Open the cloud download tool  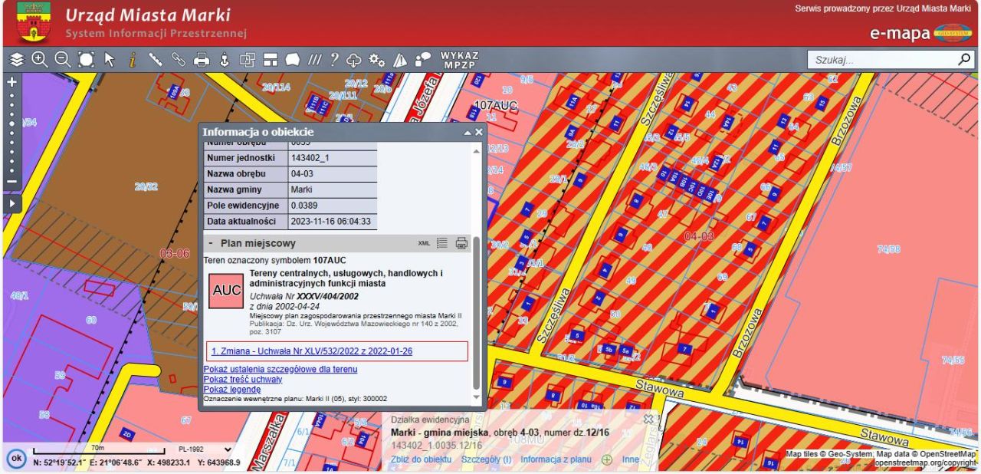[x=354, y=59]
